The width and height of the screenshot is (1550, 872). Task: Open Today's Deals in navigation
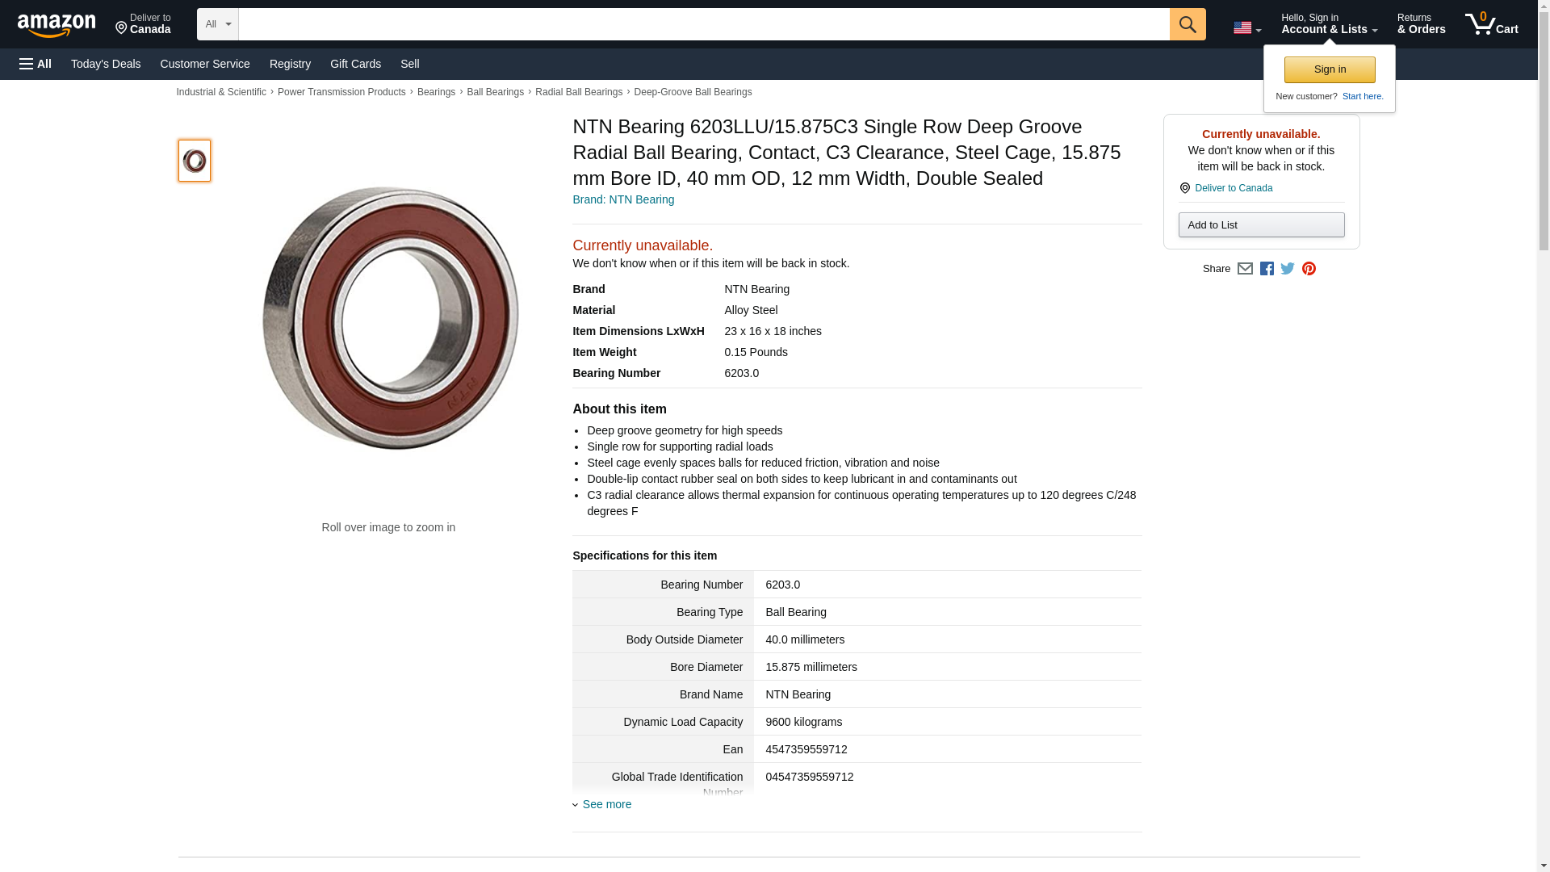[x=106, y=64]
